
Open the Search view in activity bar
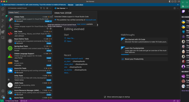coord(3,15)
